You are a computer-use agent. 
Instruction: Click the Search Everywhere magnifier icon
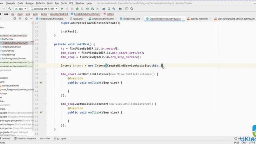click(132, 9)
